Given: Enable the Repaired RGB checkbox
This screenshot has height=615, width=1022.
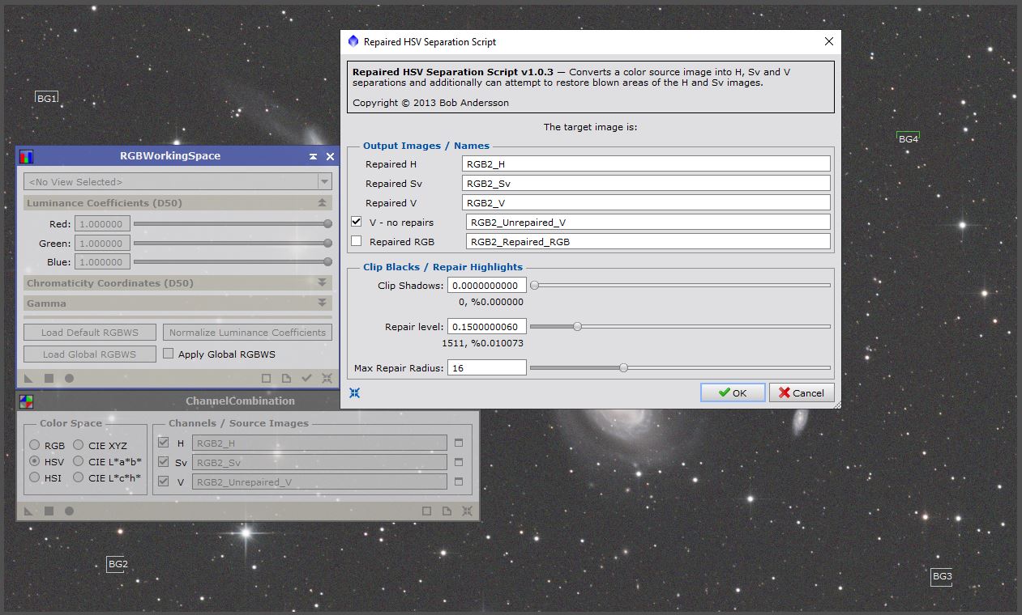Looking at the screenshot, I should (x=356, y=241).
